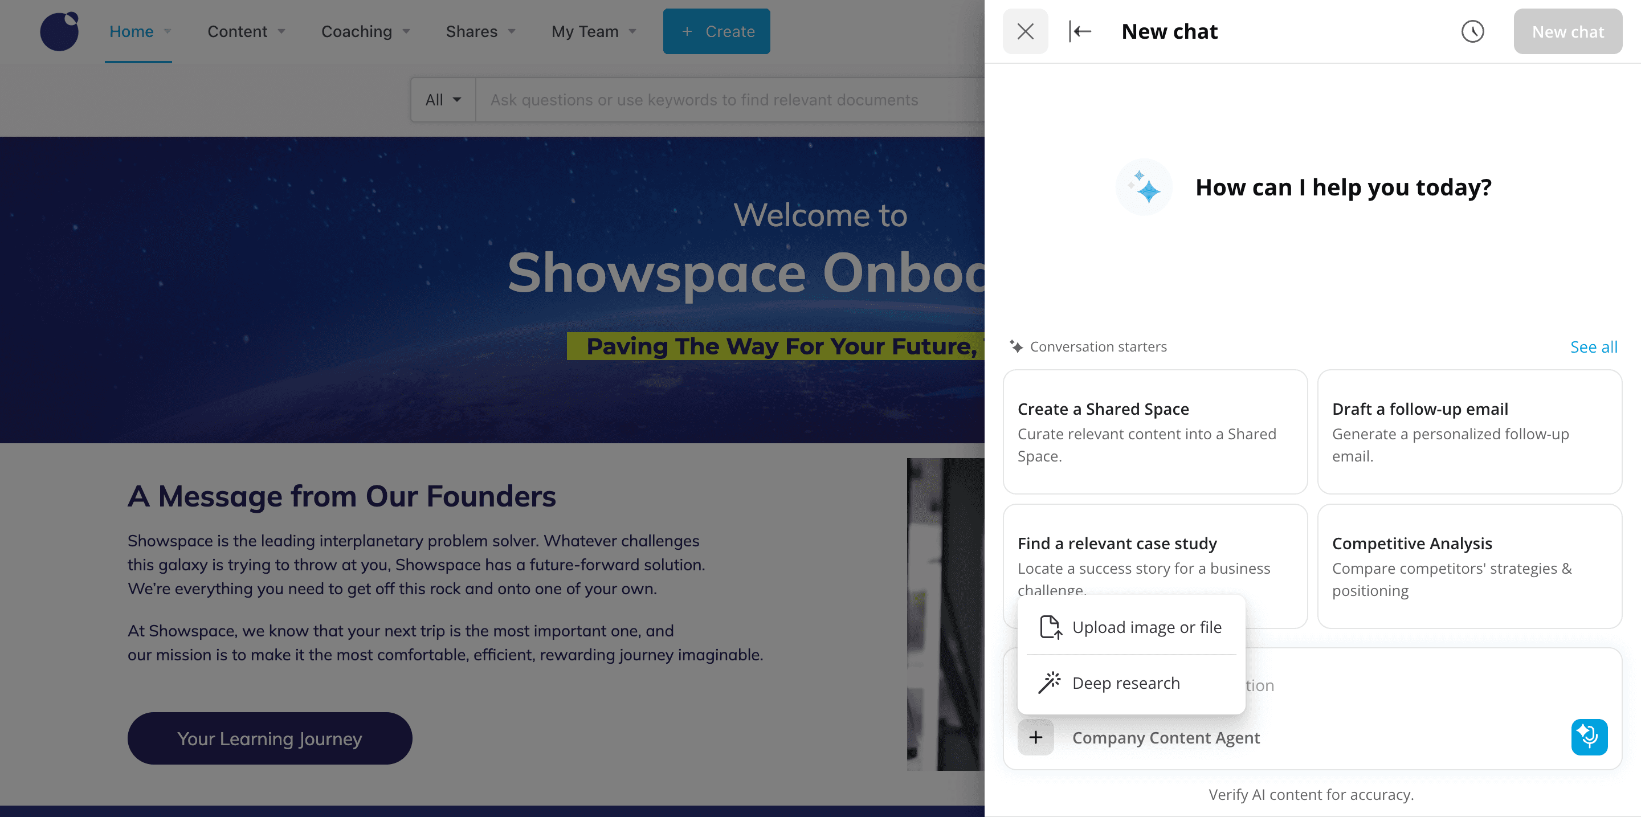Click the plus attachment icon

point(1036,737)
